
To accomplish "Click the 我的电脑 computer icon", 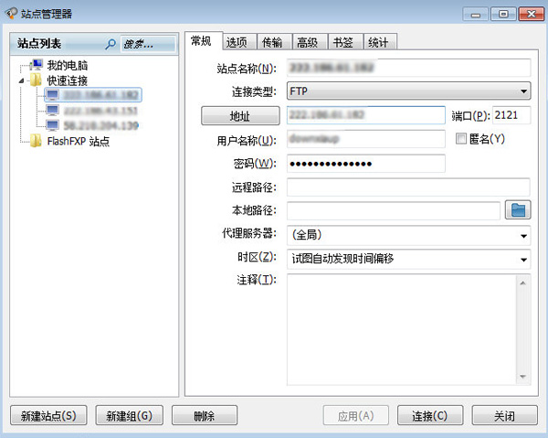I will pyautogui.click(x=37, y=66).
